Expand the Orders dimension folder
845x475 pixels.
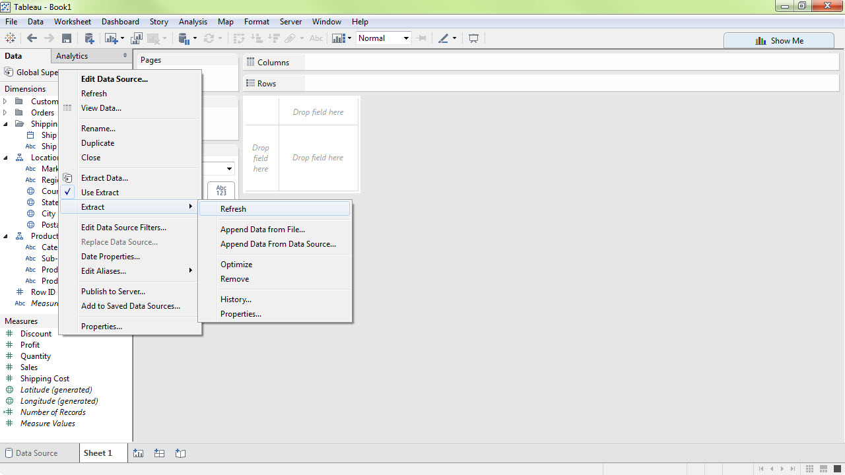[x=5, y=113]
